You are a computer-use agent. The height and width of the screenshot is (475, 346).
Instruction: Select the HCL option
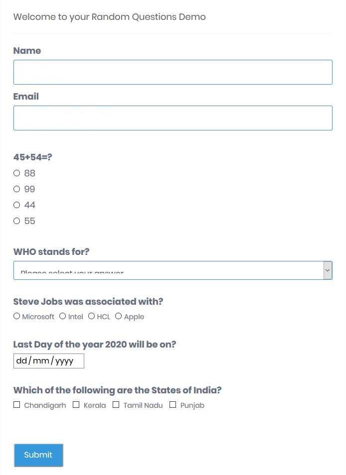click(x=91, y=316)
